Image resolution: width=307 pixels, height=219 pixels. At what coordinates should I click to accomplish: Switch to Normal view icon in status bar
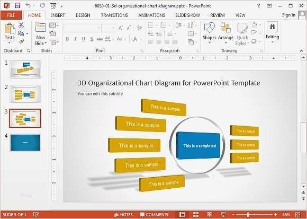pos(182,214)
